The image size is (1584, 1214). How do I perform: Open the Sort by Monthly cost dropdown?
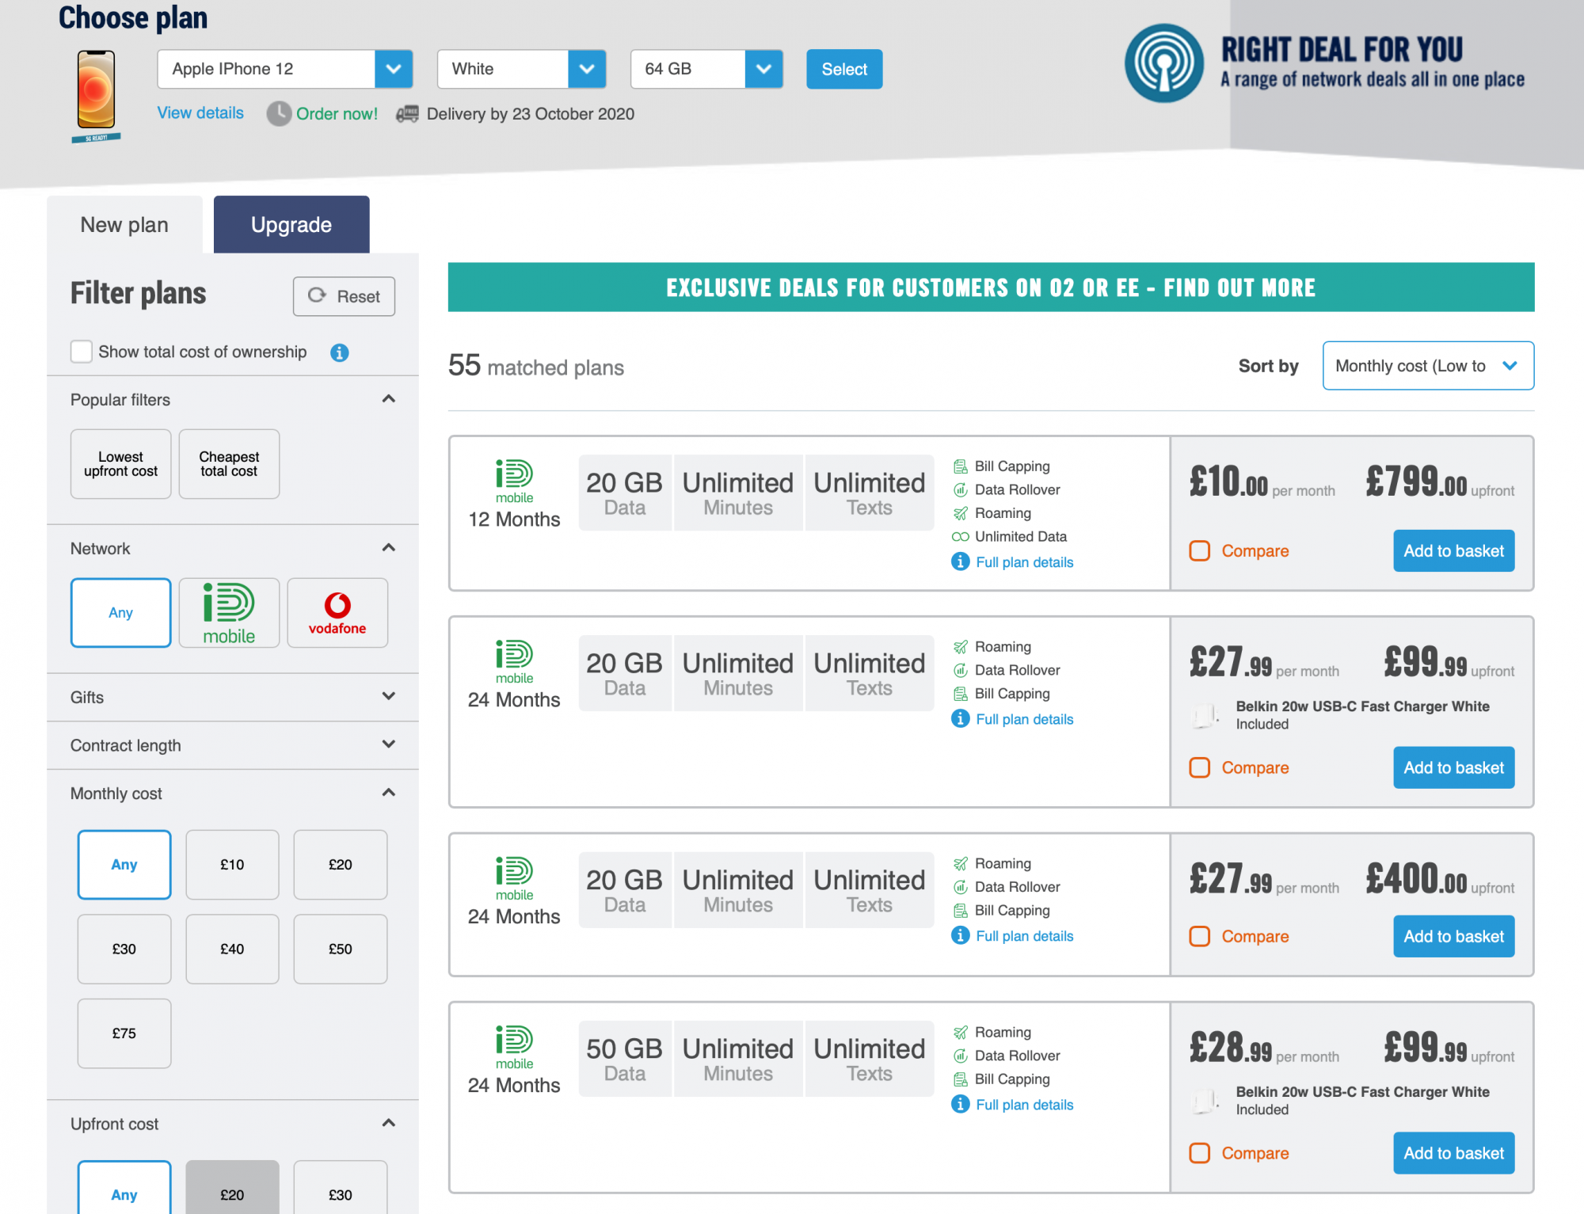point(1428,366)
